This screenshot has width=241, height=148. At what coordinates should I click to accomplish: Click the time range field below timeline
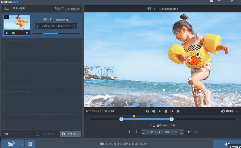click(x=163, y=132)
